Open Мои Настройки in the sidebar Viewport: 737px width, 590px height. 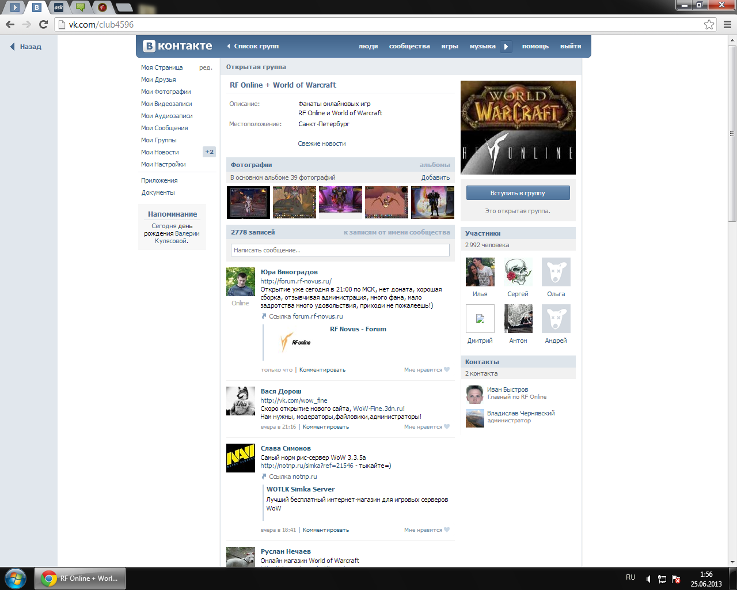click(164, 164)
